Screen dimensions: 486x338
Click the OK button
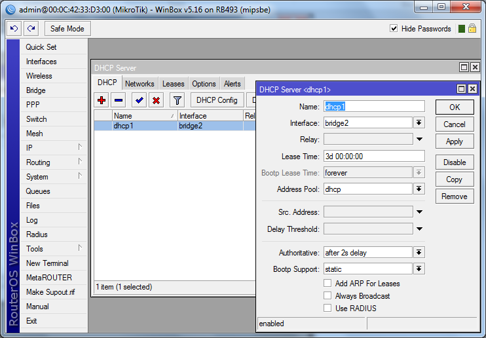point(455,107)
